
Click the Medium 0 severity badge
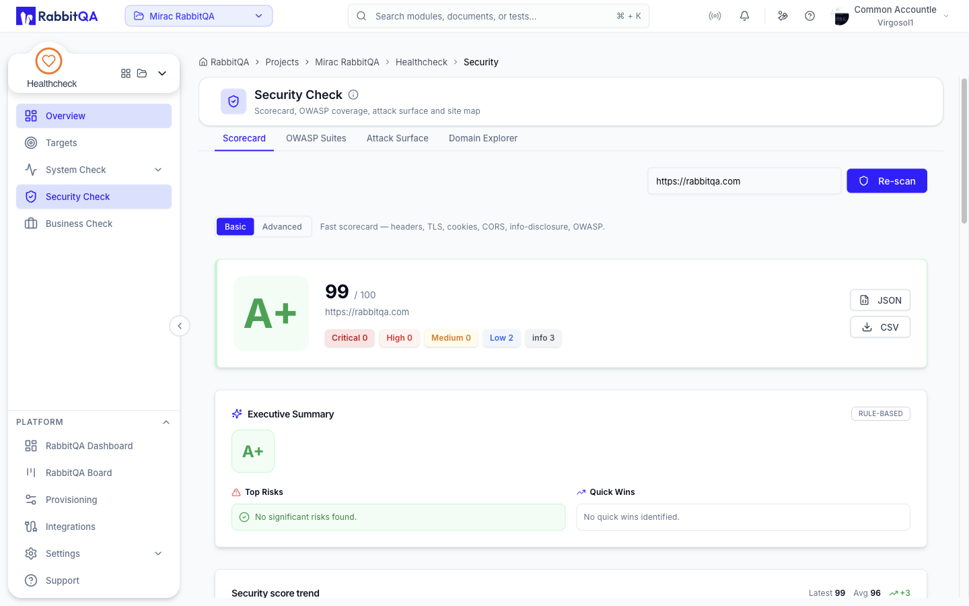coord(451,338)
